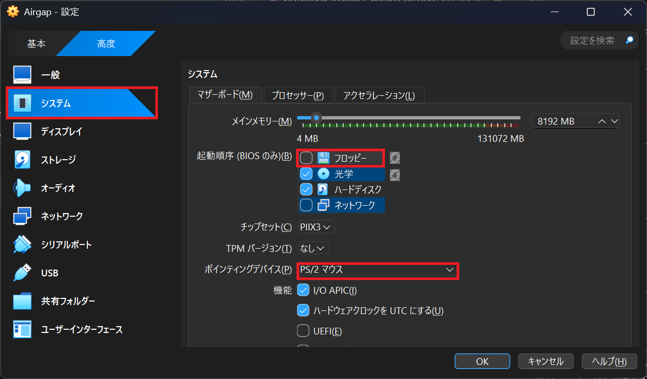Open the TPM バージョン dropdown
647x379 pixels.
tap(313, 248)
